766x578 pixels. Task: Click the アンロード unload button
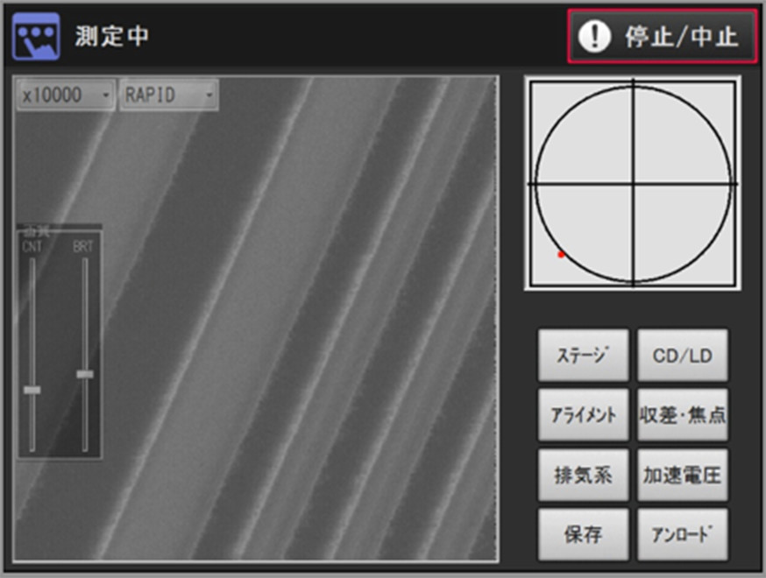[682, 534]
